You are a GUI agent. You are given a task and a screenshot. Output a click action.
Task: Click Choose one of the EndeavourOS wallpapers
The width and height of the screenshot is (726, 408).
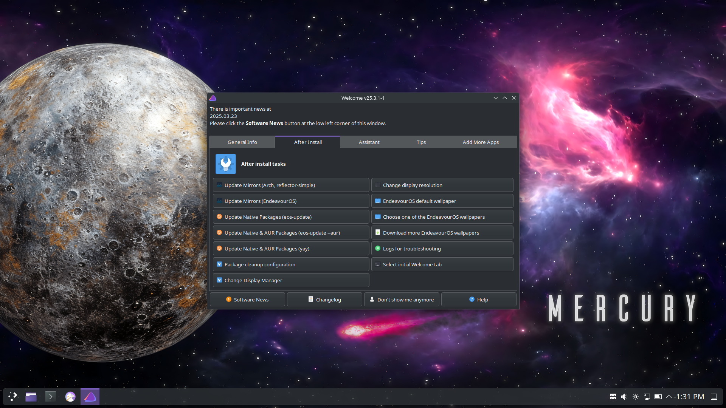(x=442, y=217)
